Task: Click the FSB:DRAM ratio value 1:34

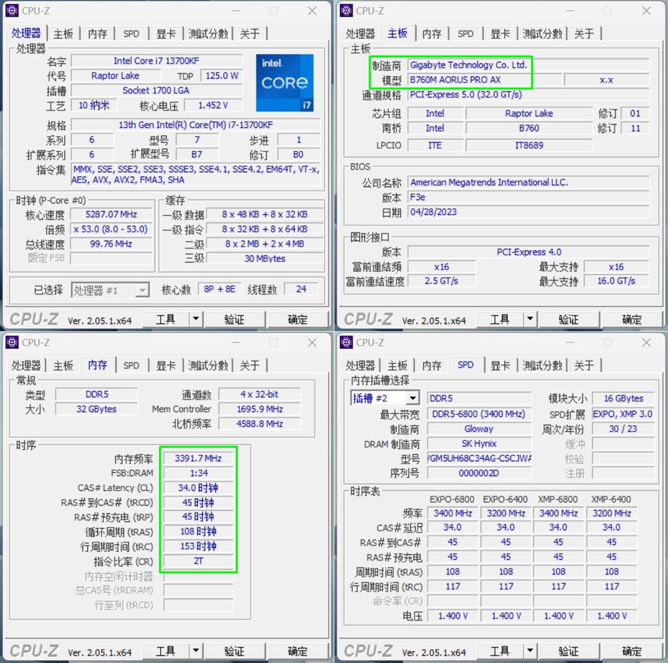Action: point(198,473)
